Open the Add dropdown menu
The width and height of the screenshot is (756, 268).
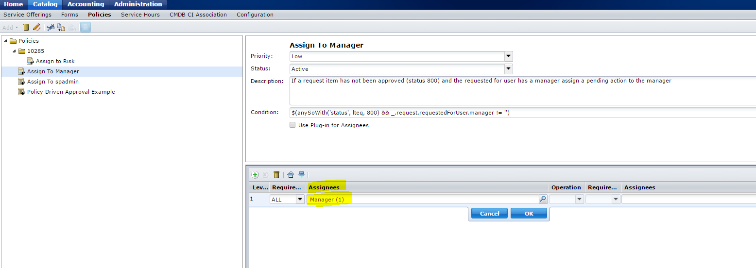(x=10, y=28)
